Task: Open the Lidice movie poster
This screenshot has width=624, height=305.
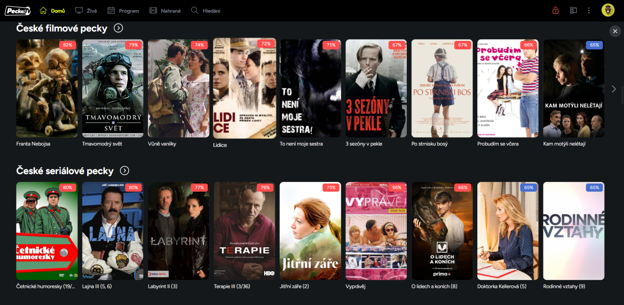Action: (x=245, y=88)
